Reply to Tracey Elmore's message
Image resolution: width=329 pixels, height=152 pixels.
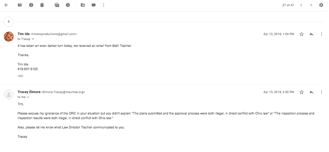coord(311,92)
